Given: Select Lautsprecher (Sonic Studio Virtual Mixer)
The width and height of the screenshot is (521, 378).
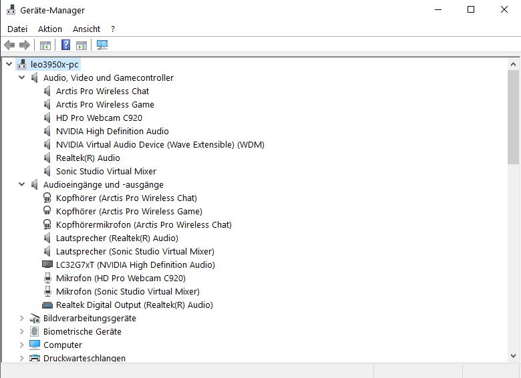Looking at the screenshot, I should [x=135, y=252].
